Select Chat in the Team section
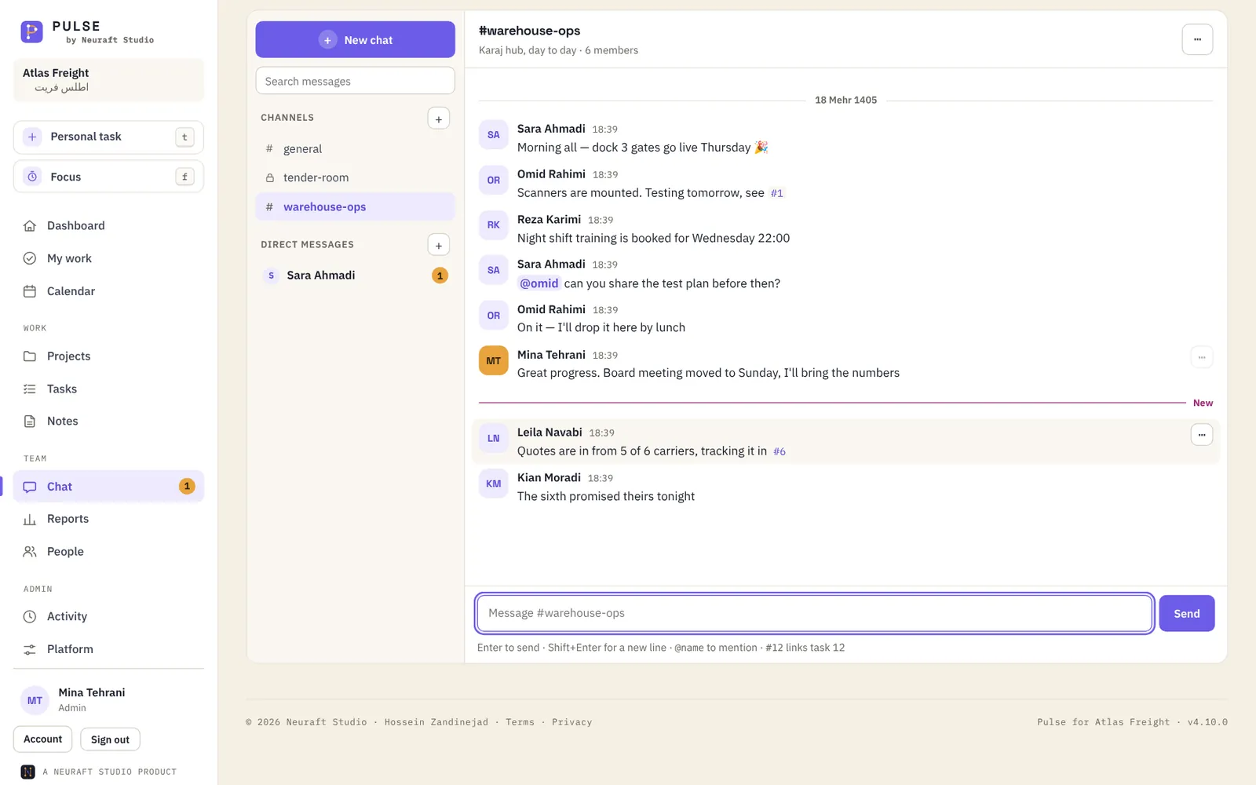Image resolution: width=1256 pixels, height=785 pixels. 108,486
